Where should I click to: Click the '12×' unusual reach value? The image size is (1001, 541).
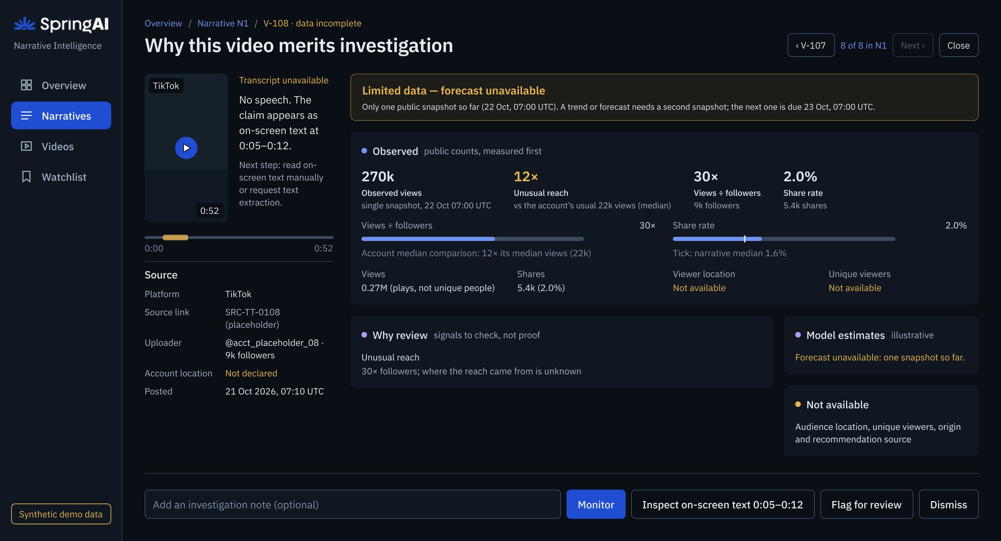[526, 176]
